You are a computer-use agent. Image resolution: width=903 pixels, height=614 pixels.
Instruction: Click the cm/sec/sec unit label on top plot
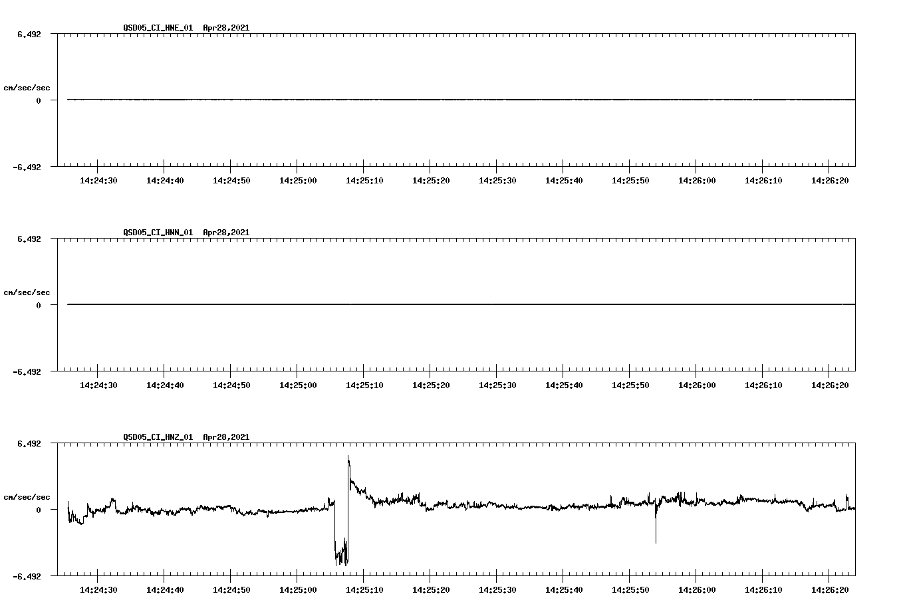27,86
